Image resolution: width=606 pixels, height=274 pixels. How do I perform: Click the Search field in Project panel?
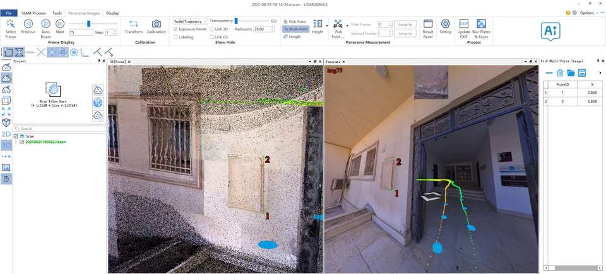(59, 128)
